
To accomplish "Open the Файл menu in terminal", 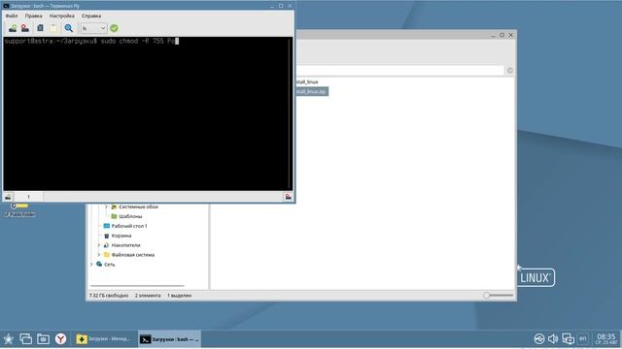I will coord(12,16).
